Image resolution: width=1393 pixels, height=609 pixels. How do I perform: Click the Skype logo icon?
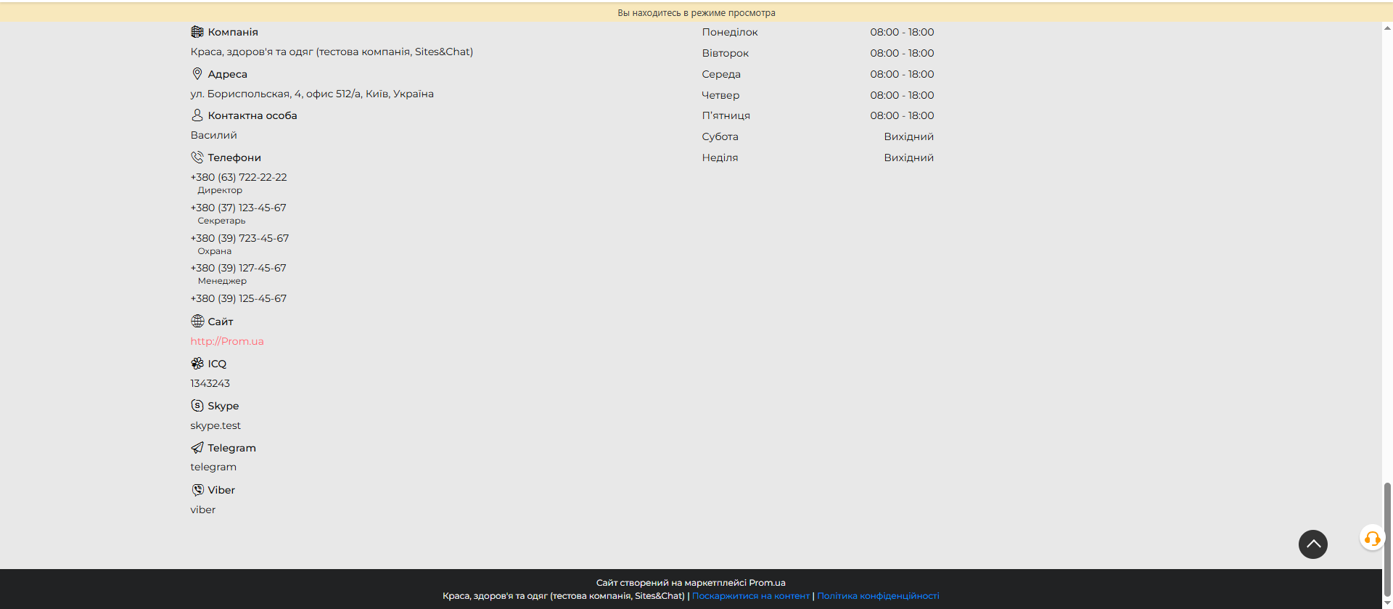[197, 406]
